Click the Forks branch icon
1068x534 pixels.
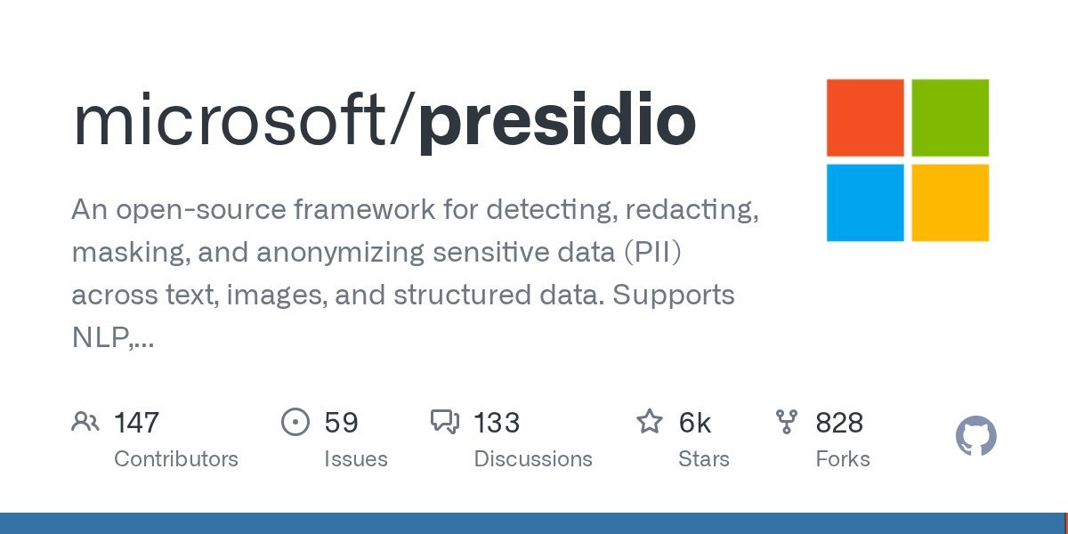point(787,422)
